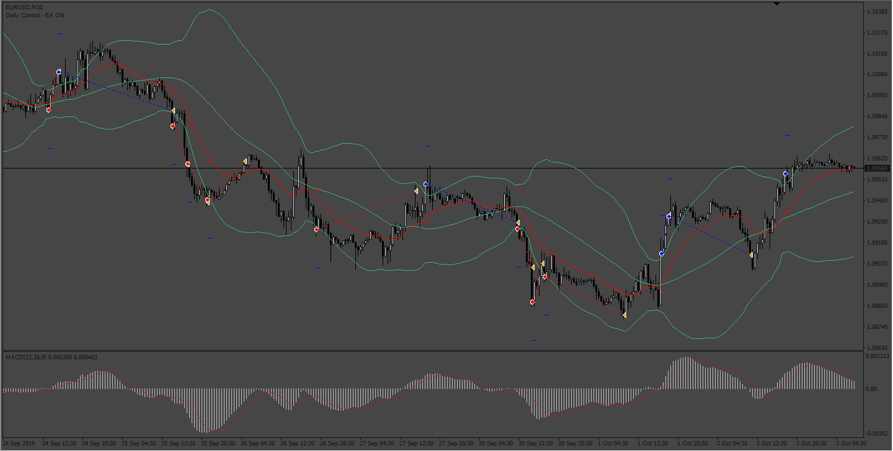Click price level 1.10275 on scale

[877, 32]
